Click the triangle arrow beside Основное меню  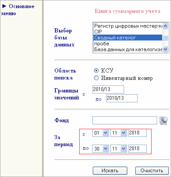click(4, 6)
